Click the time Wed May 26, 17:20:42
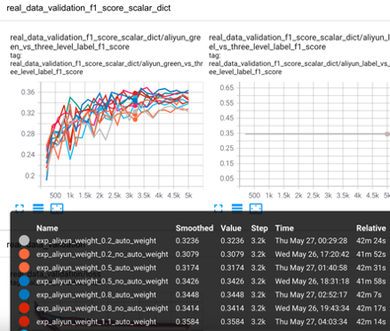 click(x=312, y=254)
